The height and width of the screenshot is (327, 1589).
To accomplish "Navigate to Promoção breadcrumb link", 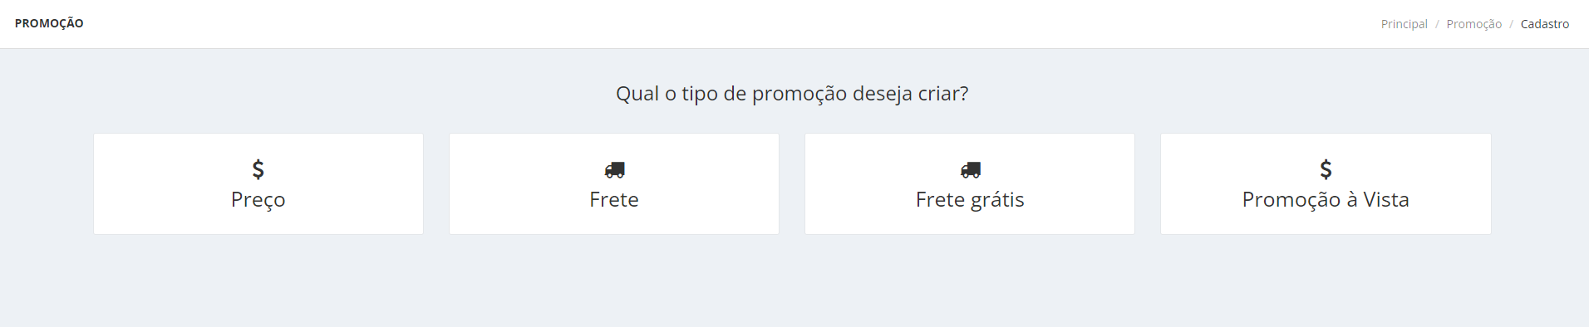I will coord(1473,24).
